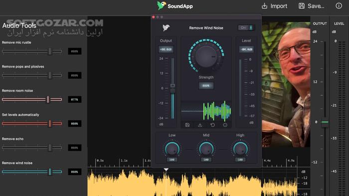Click the load preset download icon in plugin

(x=200, y=125)
